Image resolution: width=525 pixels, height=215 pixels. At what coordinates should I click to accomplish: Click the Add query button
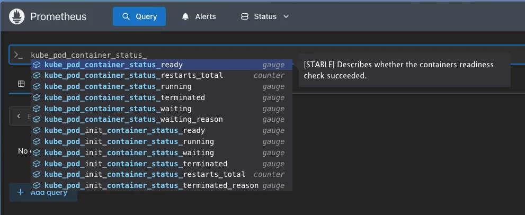point(43,192)
